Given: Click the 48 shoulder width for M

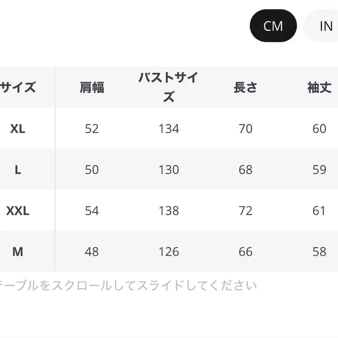Looking at the screenshot, I should [x=91, y=252].
